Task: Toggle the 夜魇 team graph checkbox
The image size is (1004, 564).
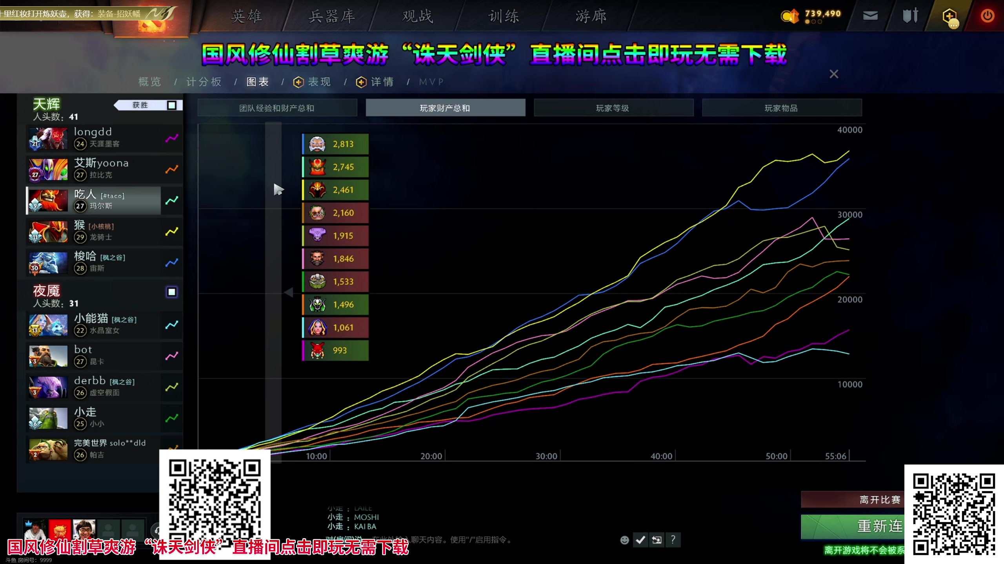Action: click(x=171, y=292)
